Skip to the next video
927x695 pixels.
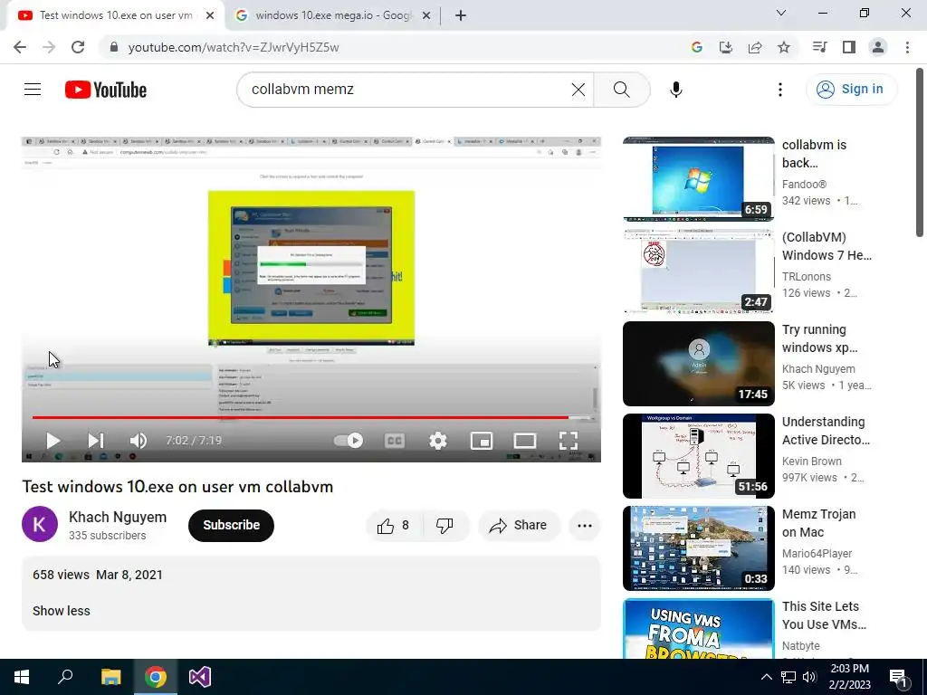(96, 441)
